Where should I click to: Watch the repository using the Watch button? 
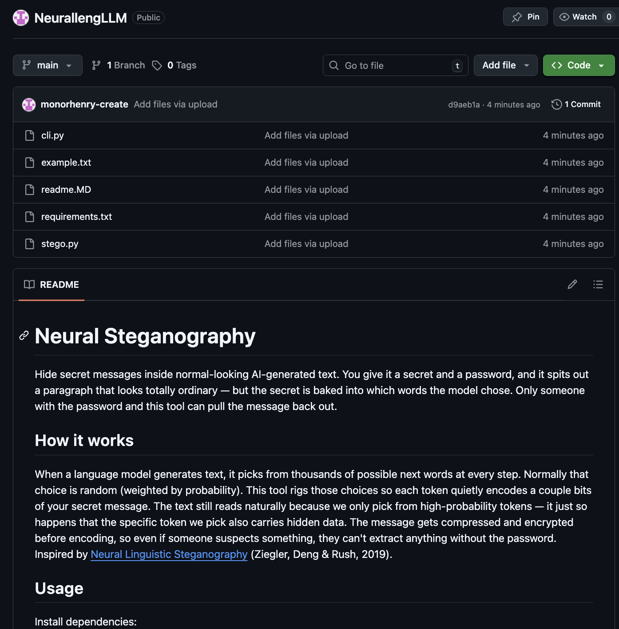[x=586, y=17]
